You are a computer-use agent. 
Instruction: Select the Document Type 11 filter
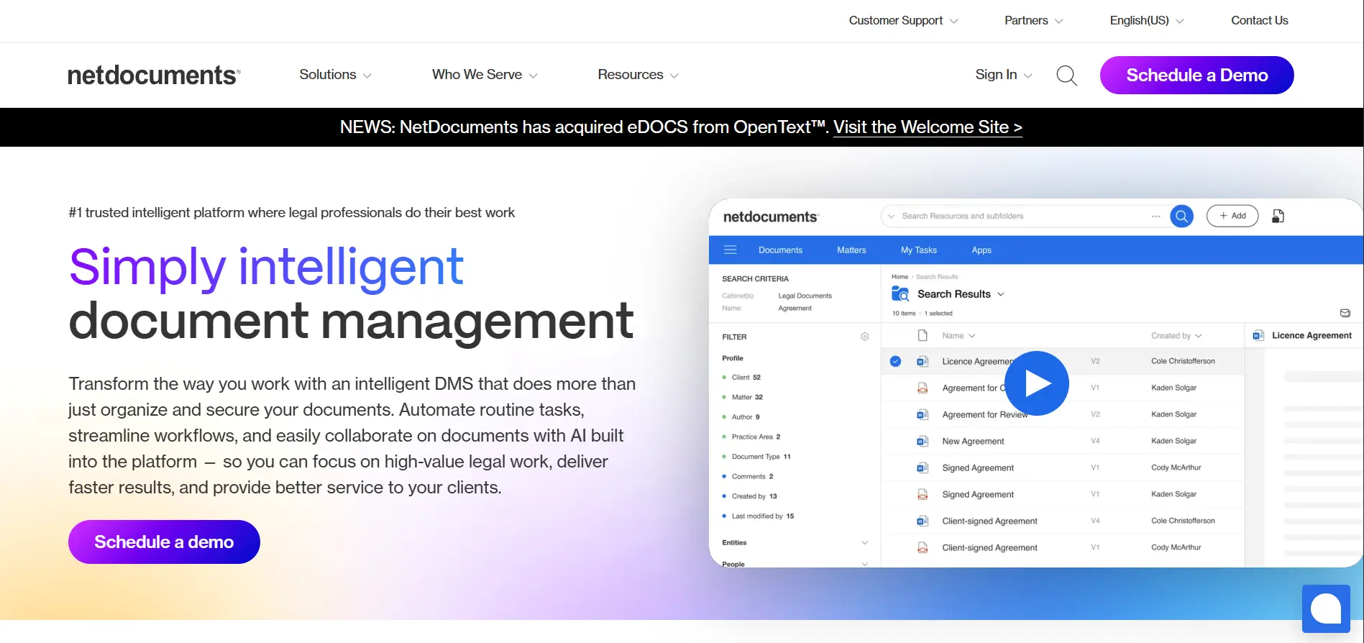click(x=761, y=456)
